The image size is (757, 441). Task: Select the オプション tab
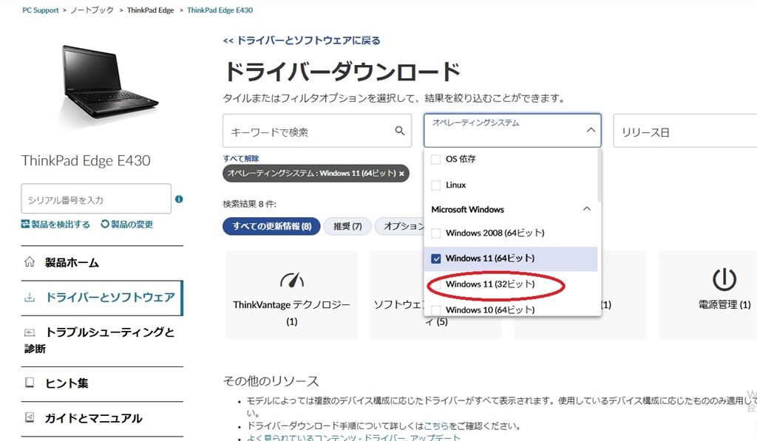click(x=400, y=226)
